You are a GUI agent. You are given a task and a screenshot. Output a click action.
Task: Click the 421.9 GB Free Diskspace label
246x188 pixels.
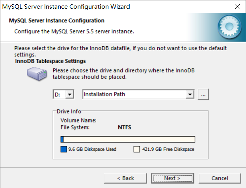[x=168, y=149]
